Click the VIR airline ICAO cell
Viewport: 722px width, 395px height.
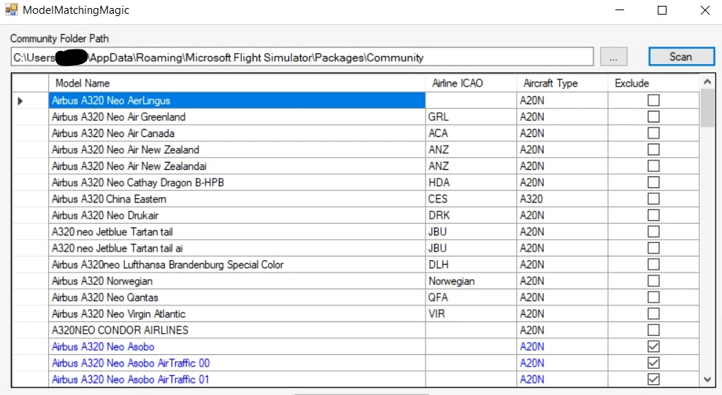tap(471, 313)
